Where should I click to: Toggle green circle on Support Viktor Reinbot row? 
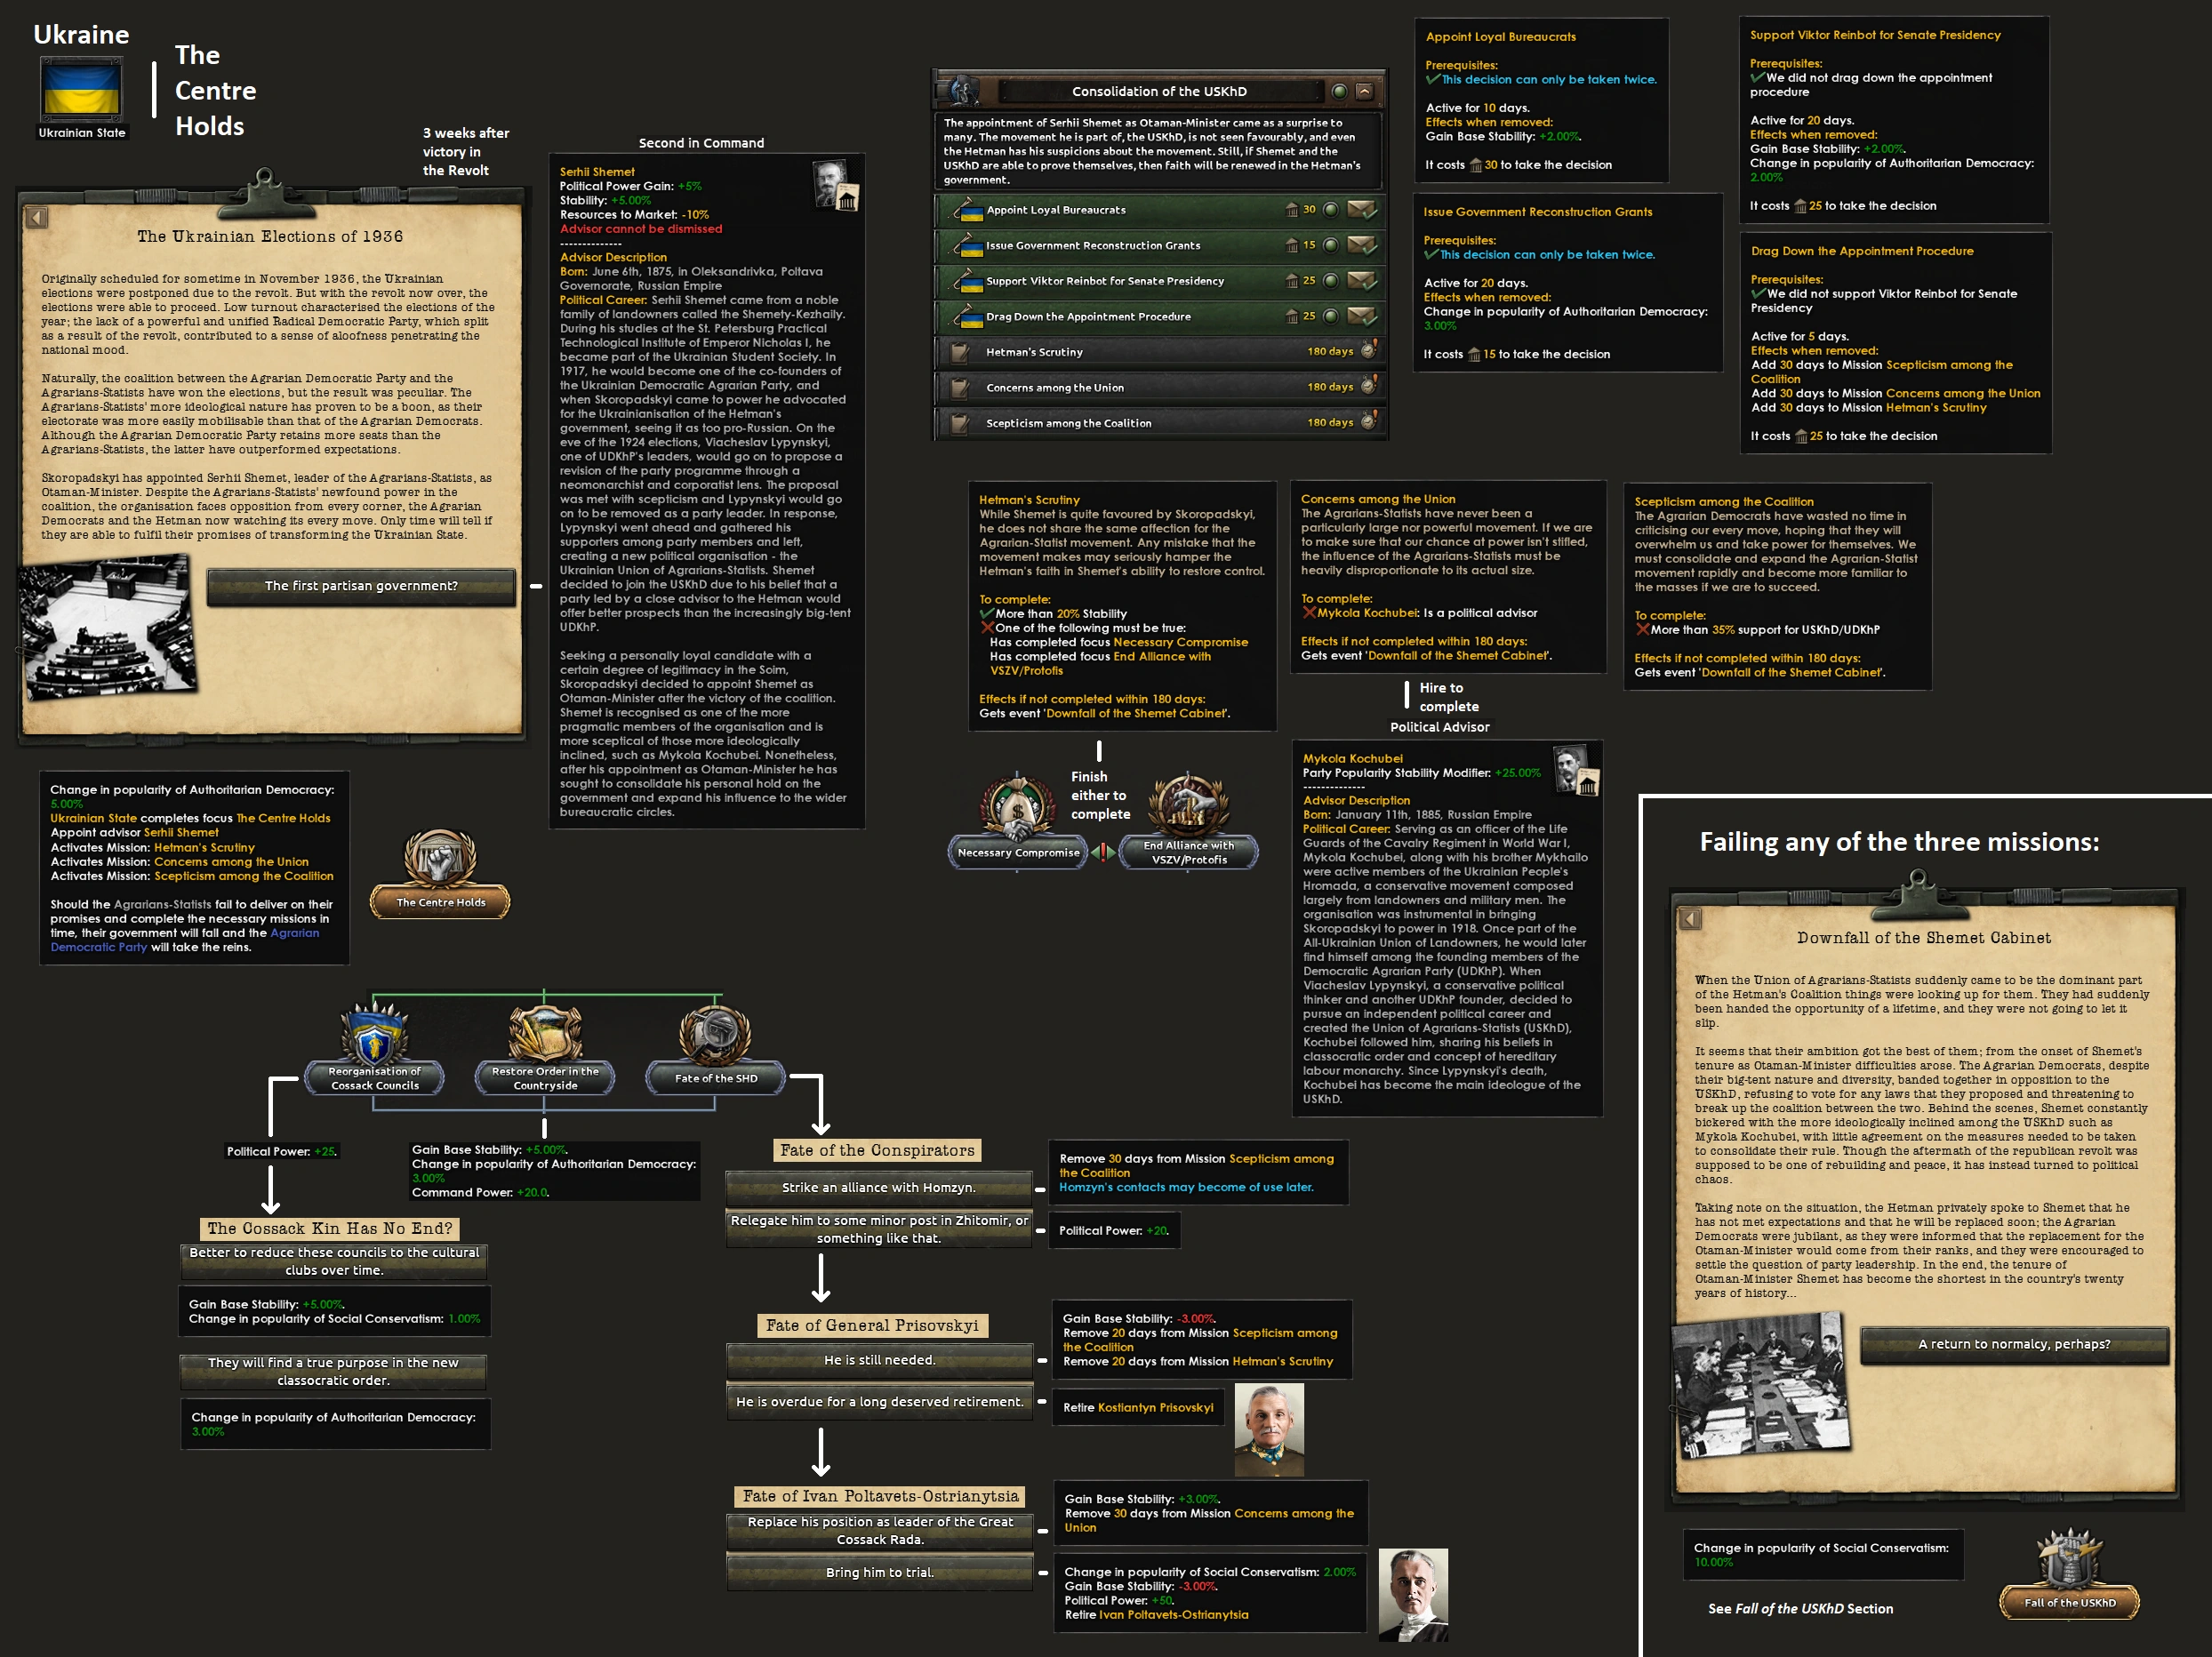pyautogui.click(x=1331, y=281)
